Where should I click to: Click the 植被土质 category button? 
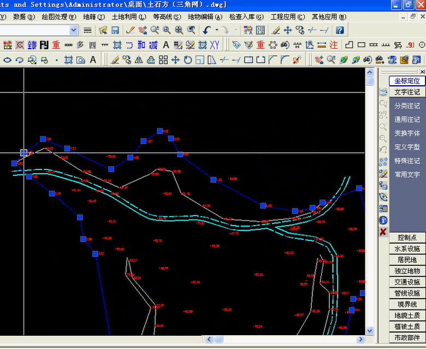(x=407, y=327)
